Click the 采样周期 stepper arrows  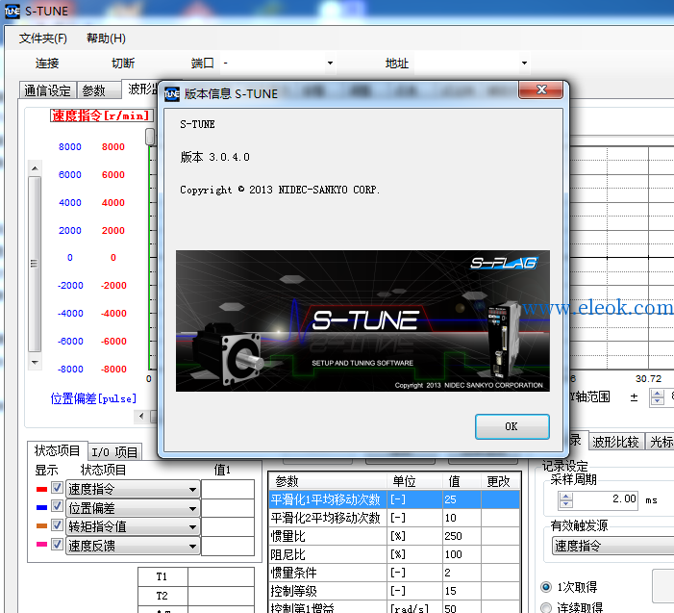(x=565, y=499)
